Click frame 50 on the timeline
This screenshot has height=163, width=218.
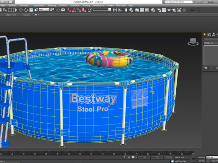[80, 154]
